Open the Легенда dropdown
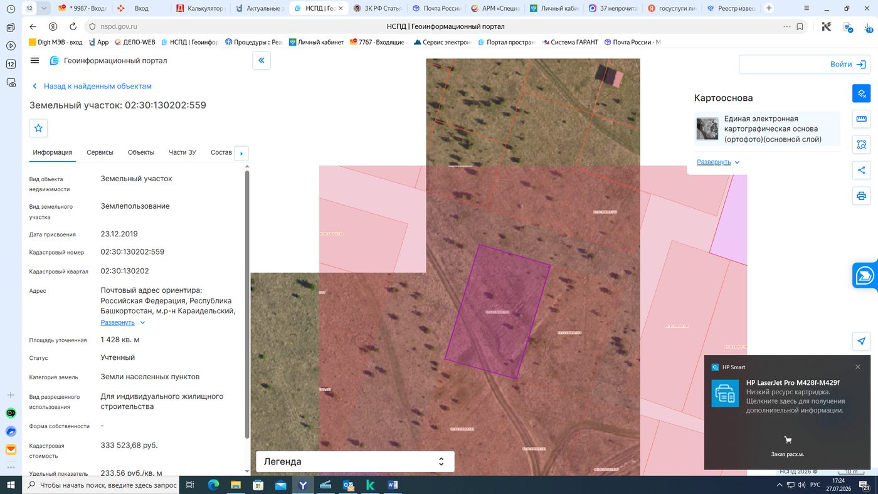This screenshot has width=878, height=494. [355, 461]
